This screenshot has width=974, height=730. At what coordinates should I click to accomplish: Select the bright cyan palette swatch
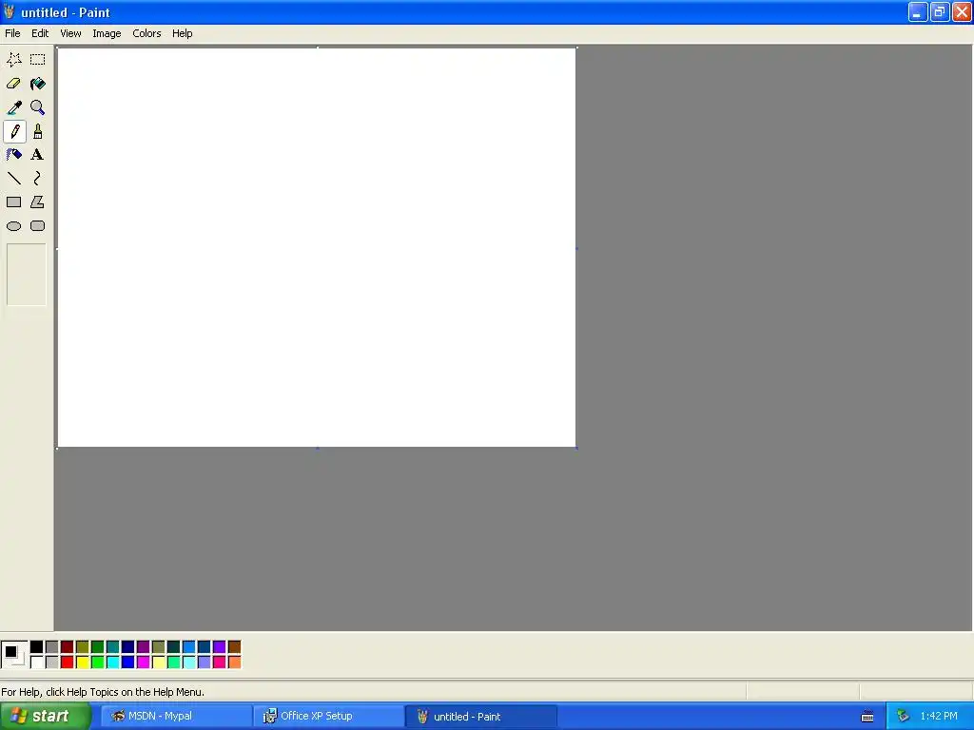tap(112, 663)
